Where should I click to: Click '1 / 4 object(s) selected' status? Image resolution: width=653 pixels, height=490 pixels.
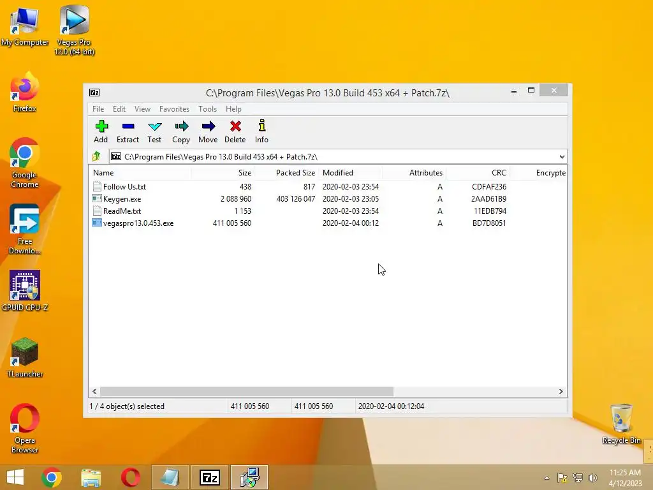coord(127,406)
